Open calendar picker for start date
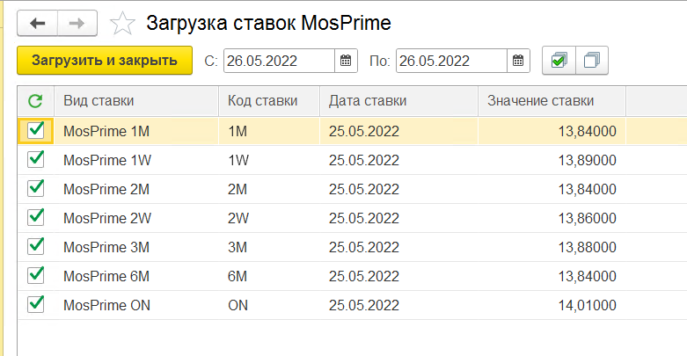 coord(346,61)
